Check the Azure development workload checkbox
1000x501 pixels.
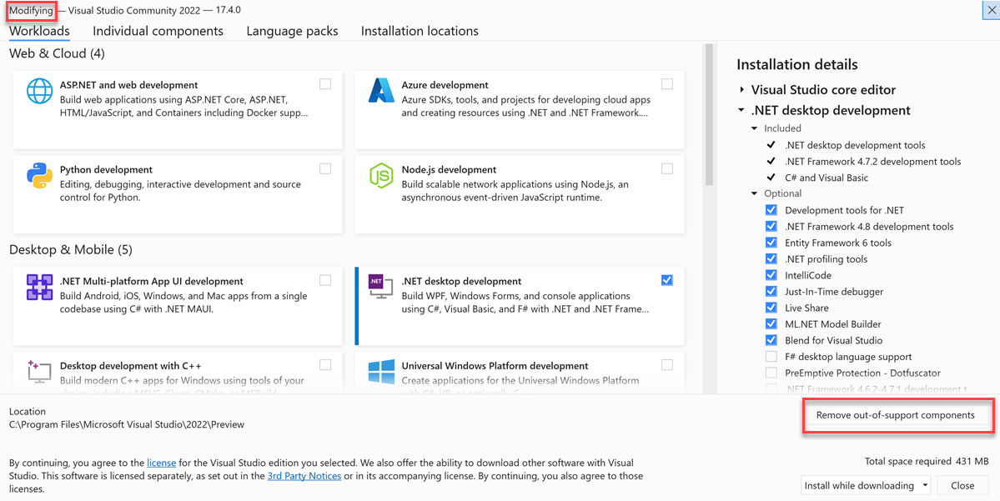(x=666, y=83)
